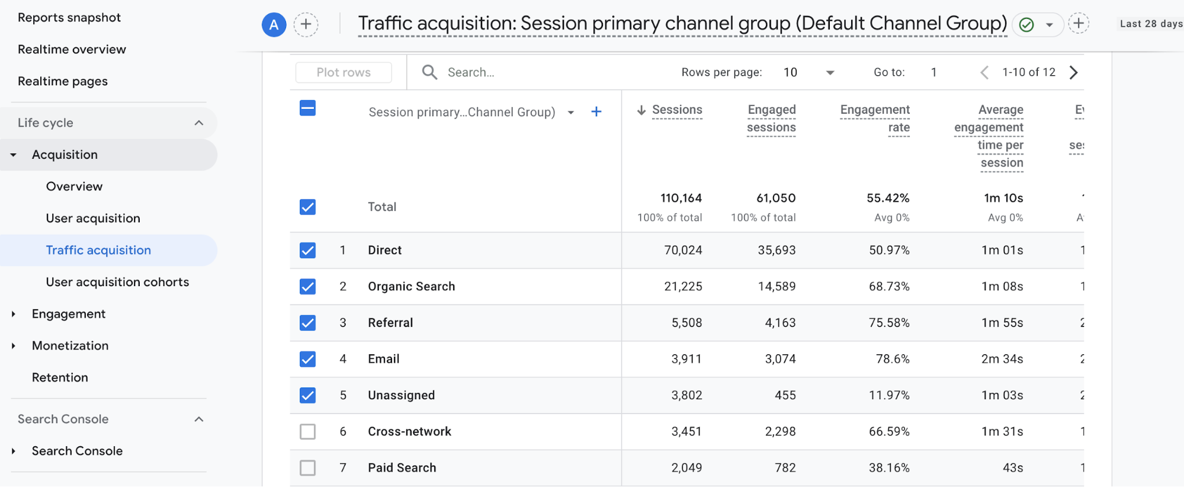
Task: Collapse the Acquisition tree arrow
Action: [x=13, y=155]
